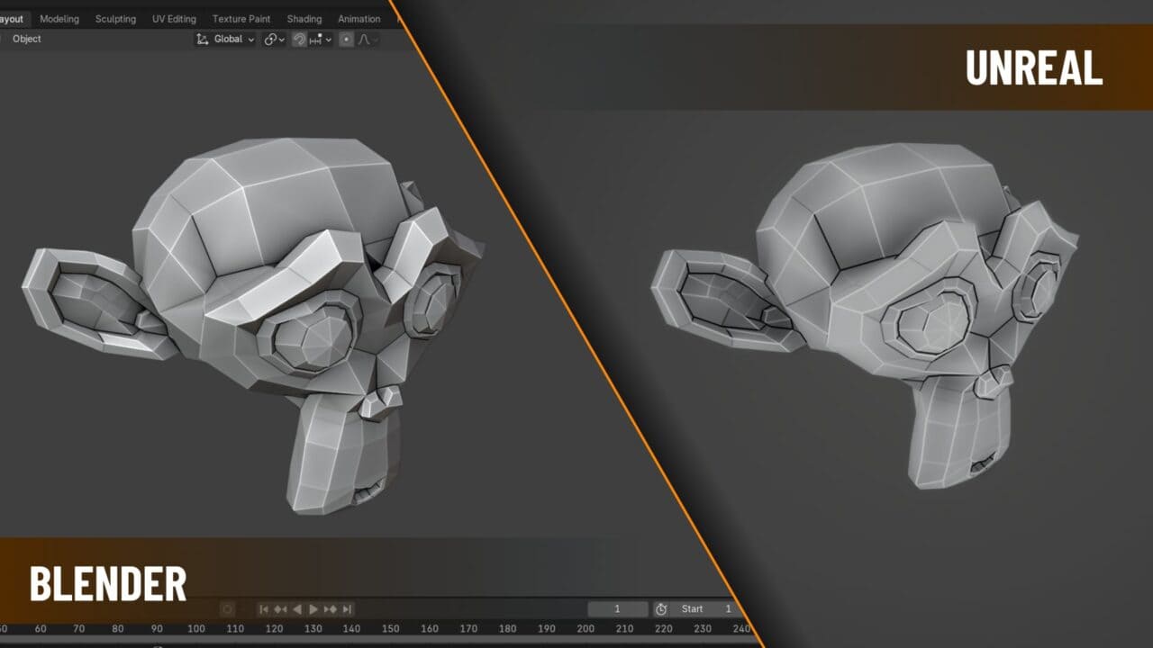Expand the snapping options dropdown
Viewport: 1153px width, 648px height.
321,40
